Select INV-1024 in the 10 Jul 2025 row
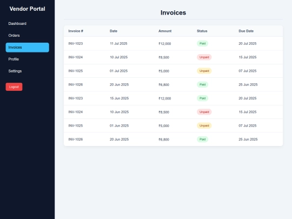 click(75, 57)
